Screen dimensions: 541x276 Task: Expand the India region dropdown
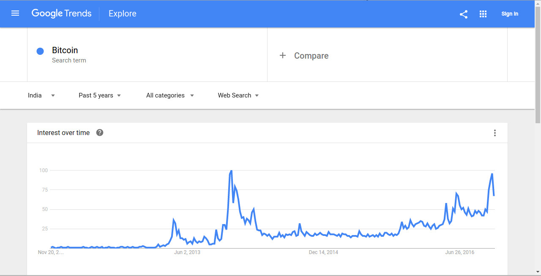pyautogui.click(x=41, y=95)
